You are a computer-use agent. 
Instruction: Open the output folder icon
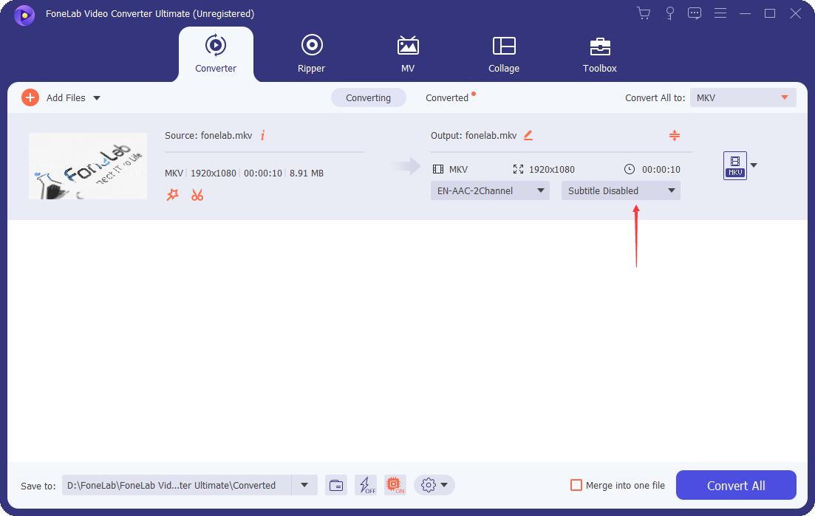pyautogui.click(x=336, y=486)
